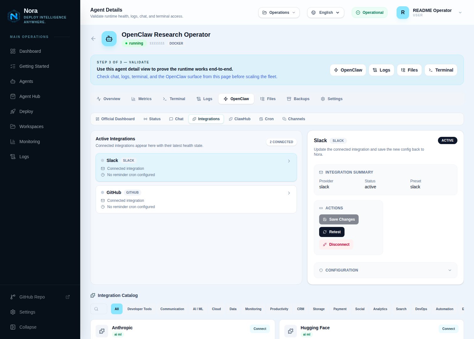Viewport: 474px width, 339px height.
Task: Open the ClawHub sub-tab
Action: point(240,119)
